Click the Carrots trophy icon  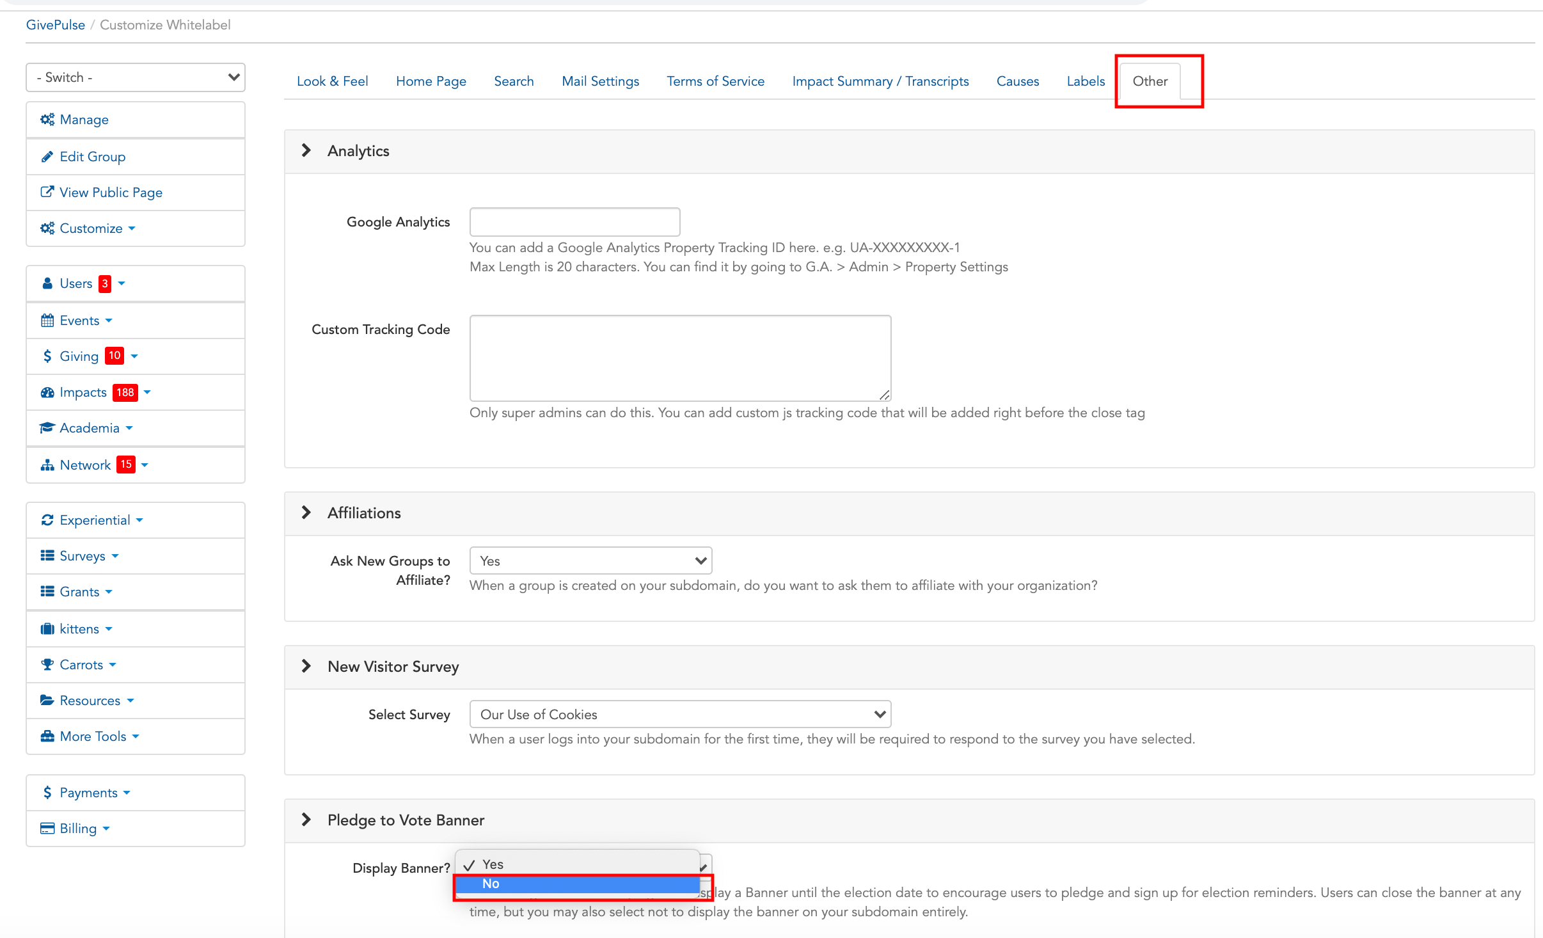(x=47, y=665)
